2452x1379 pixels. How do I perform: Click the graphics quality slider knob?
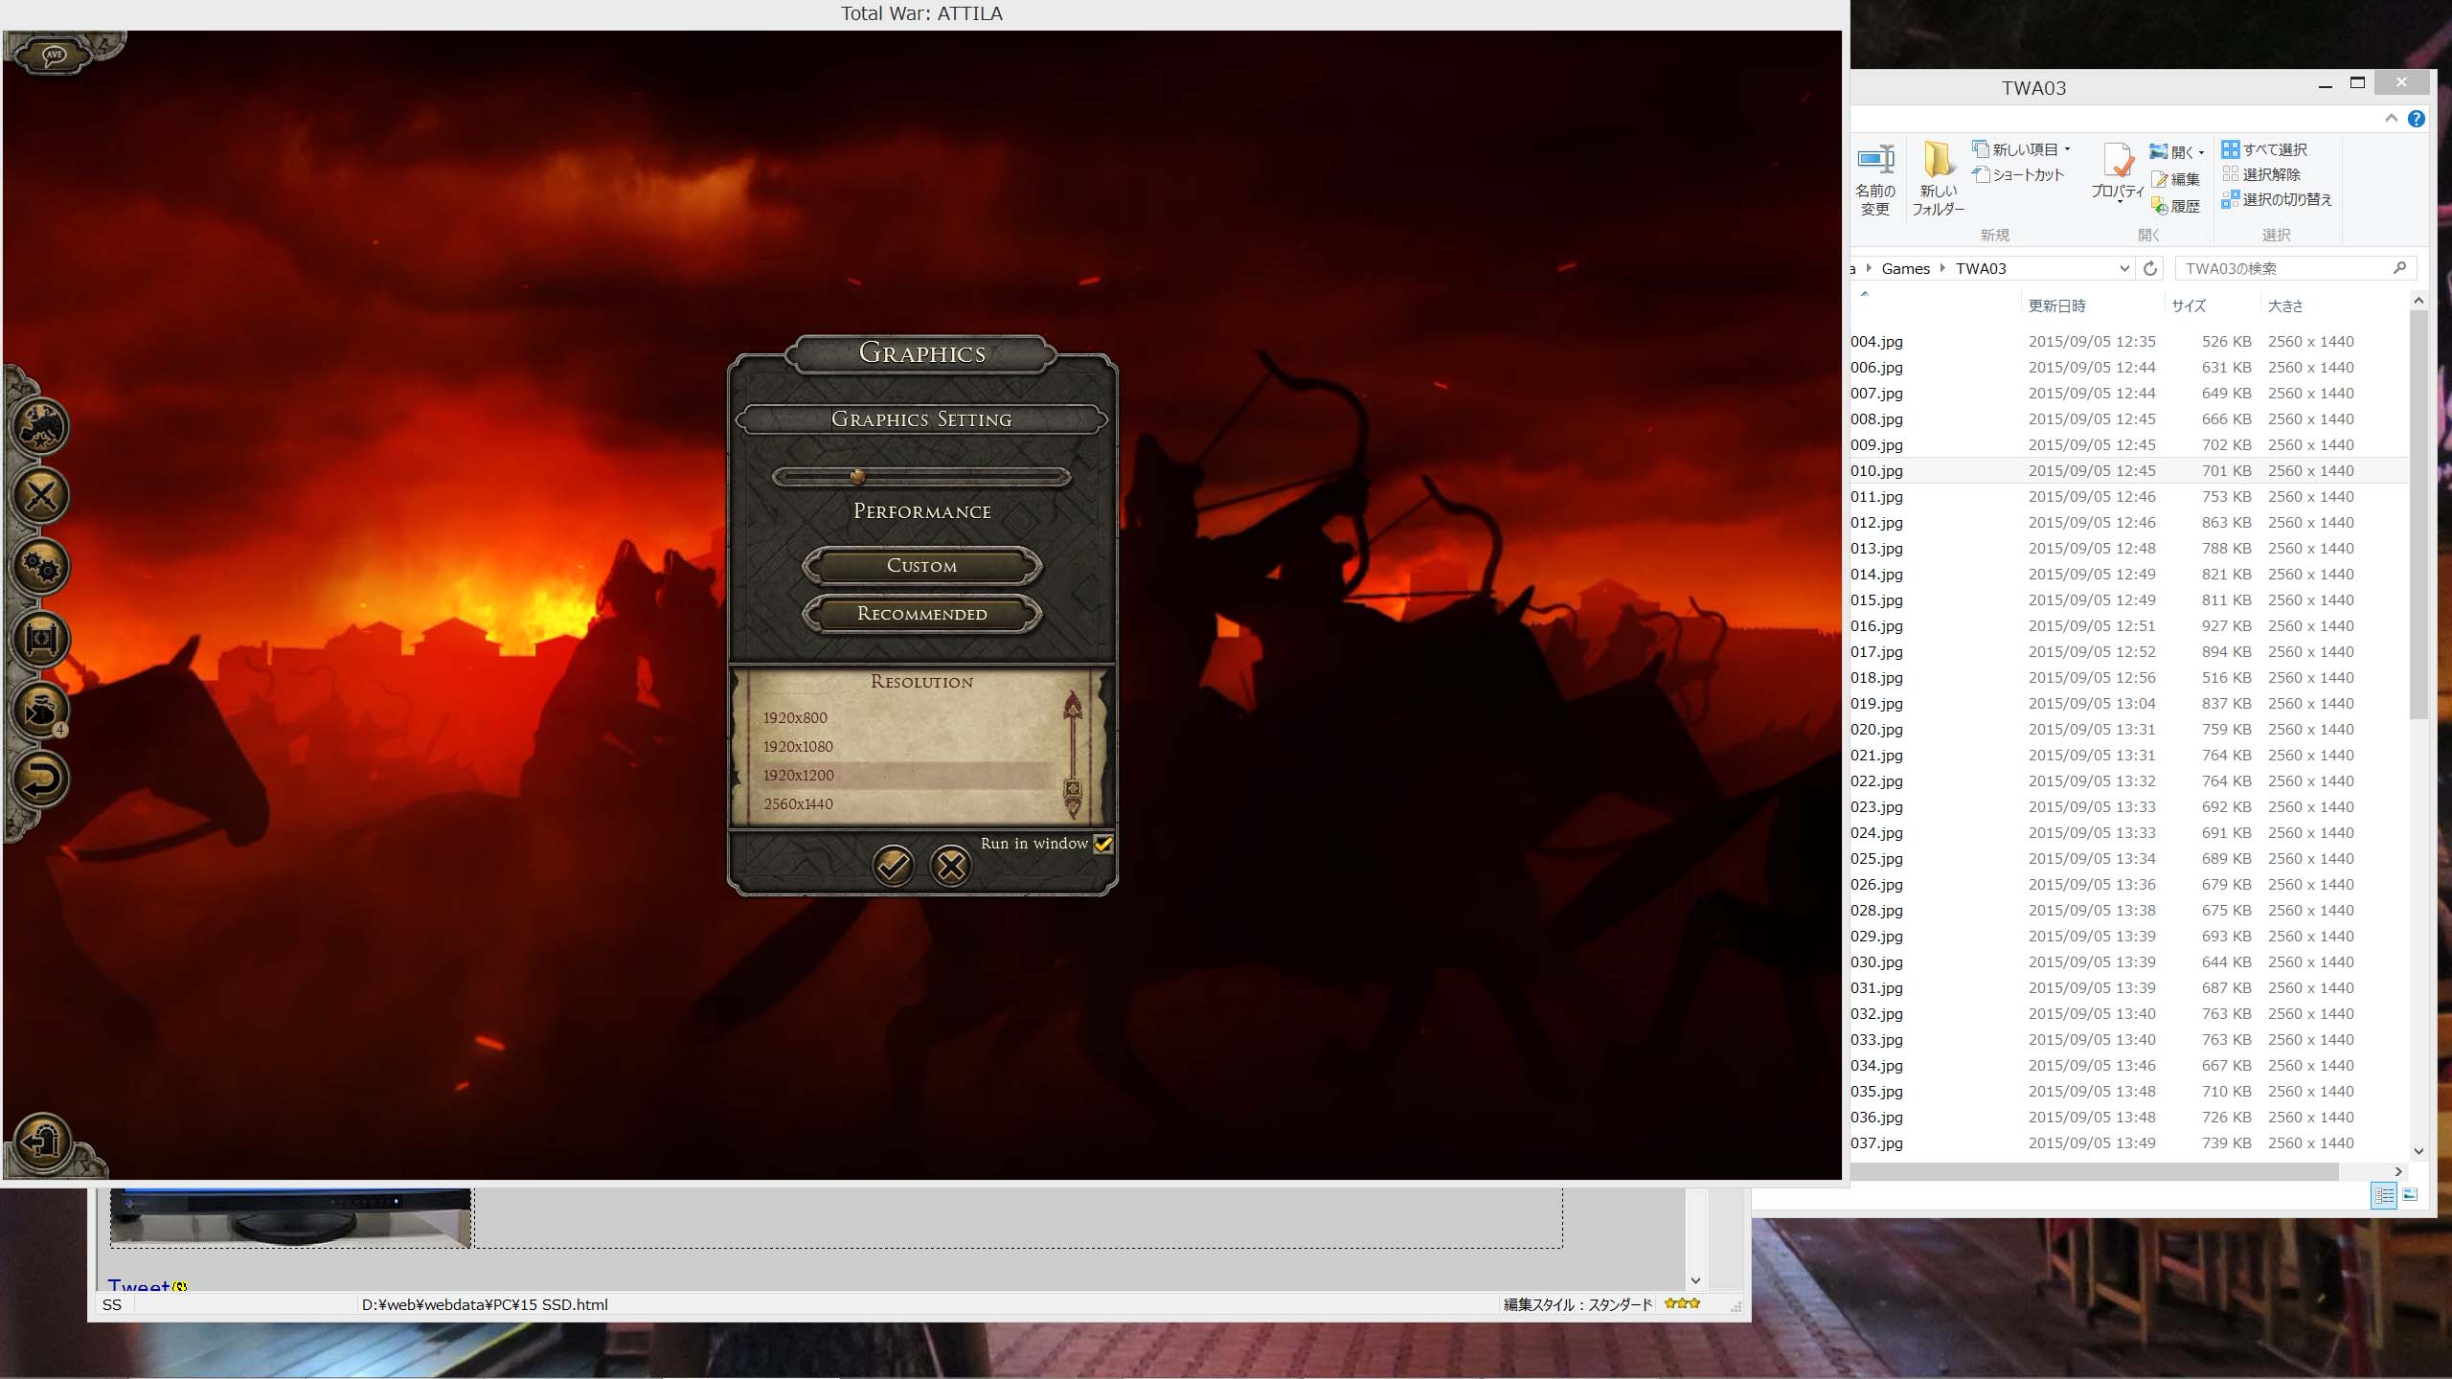857,476
